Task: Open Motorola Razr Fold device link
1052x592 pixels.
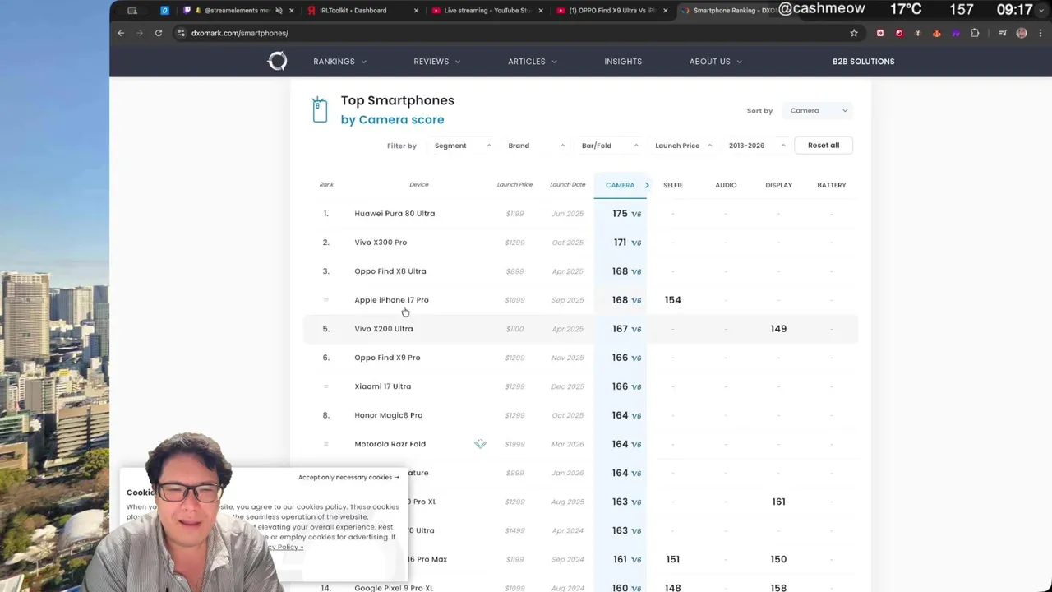Action: point(390,444)
